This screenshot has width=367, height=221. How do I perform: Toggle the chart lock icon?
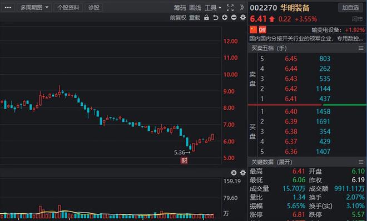tap(206, 18)
